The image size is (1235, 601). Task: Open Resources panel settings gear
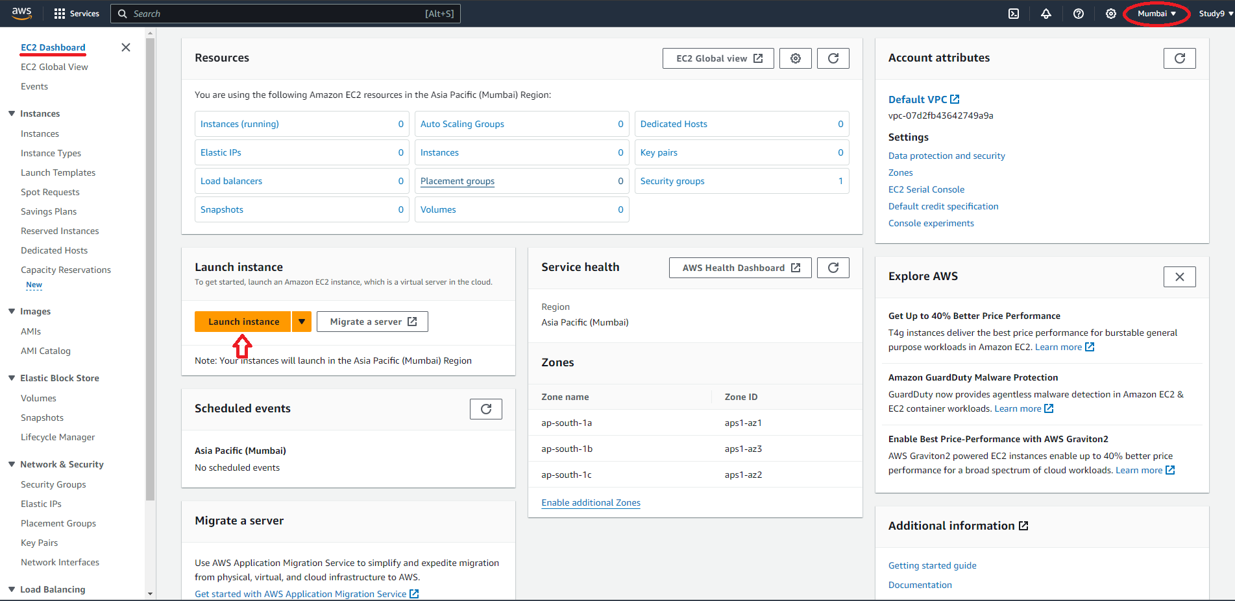tap(796, 58)
